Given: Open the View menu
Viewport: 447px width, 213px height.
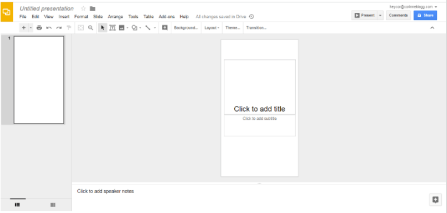Looking at the screenshot, I should click(x=49, y=17).
